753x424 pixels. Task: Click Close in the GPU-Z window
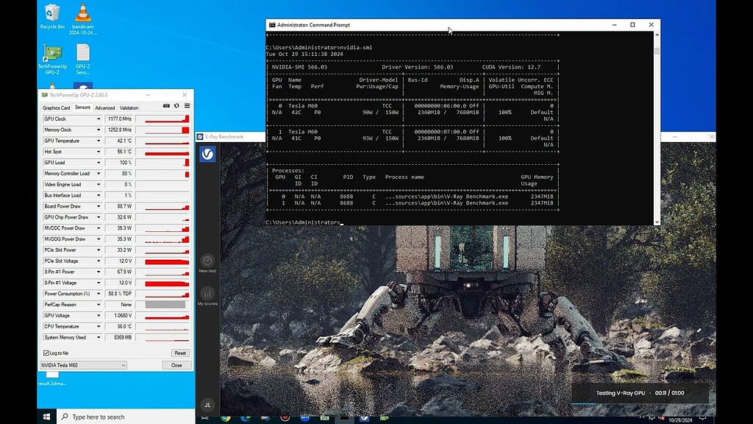click(176, 365)
